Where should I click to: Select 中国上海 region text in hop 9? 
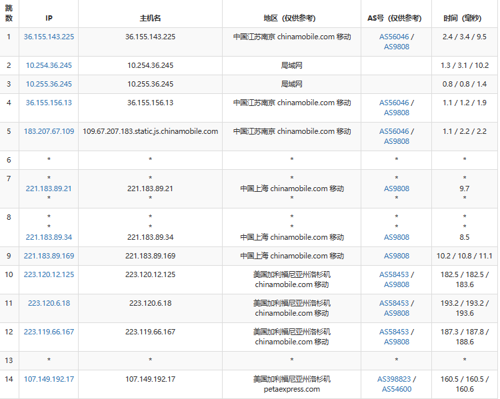[x=254, y=256]
